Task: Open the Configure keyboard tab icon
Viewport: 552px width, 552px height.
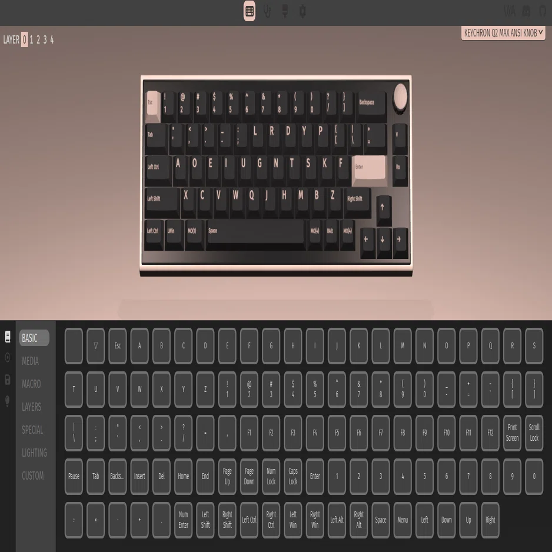Action: (x=250, y=11)
